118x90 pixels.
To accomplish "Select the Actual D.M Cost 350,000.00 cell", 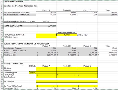I will [x=67, y=55].
